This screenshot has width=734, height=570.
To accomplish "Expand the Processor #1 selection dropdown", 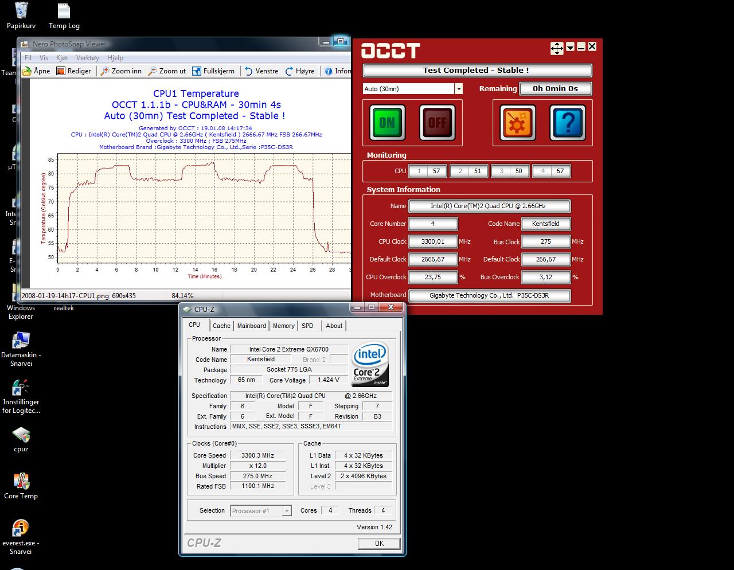I will click(x=287, y=511).
